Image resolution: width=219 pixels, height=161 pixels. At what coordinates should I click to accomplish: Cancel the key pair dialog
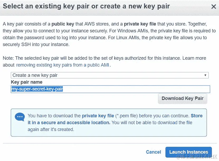pyautogui.click(x=153, y=152)
